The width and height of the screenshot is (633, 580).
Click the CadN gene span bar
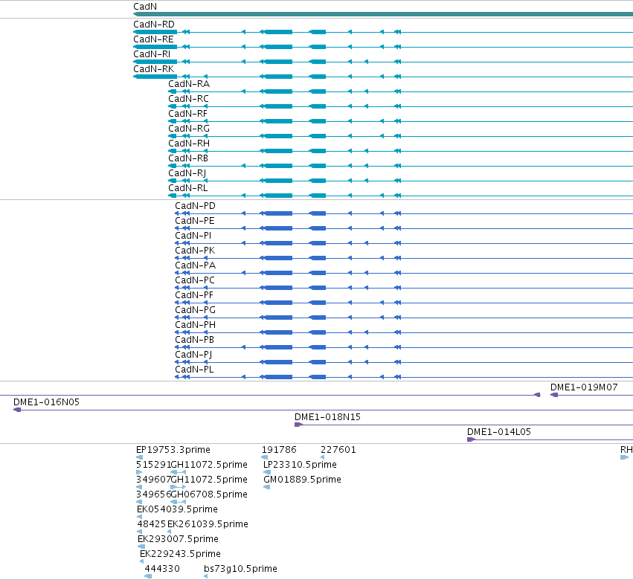[x=383, y=14]
